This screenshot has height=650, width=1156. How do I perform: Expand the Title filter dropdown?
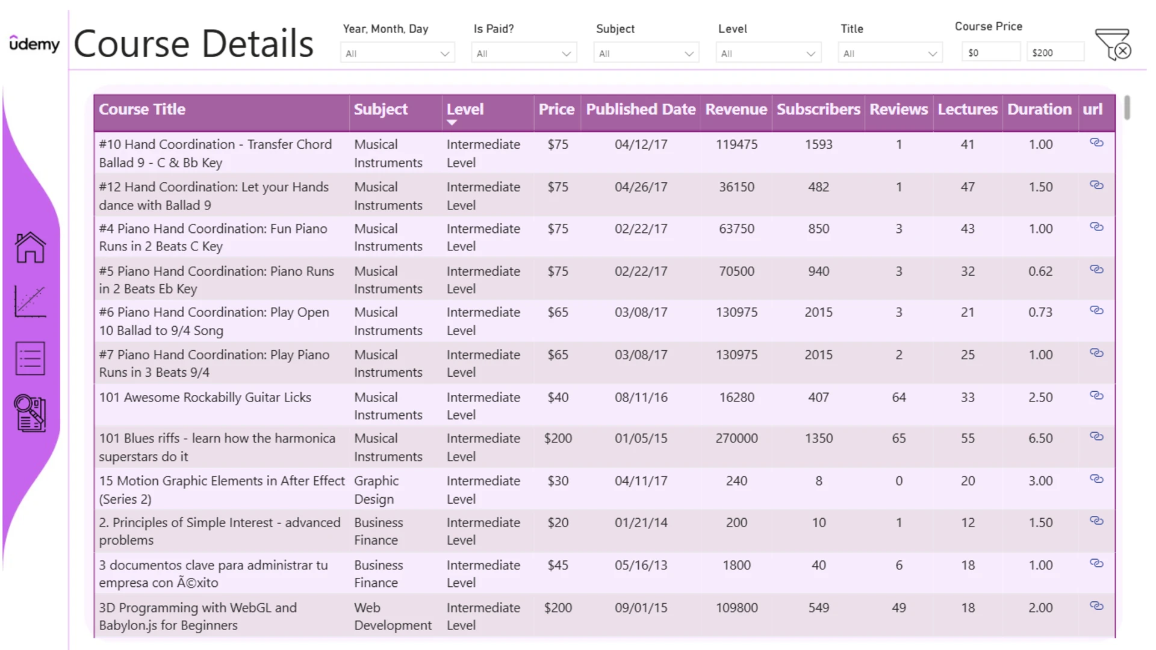(x=890, y=53)
